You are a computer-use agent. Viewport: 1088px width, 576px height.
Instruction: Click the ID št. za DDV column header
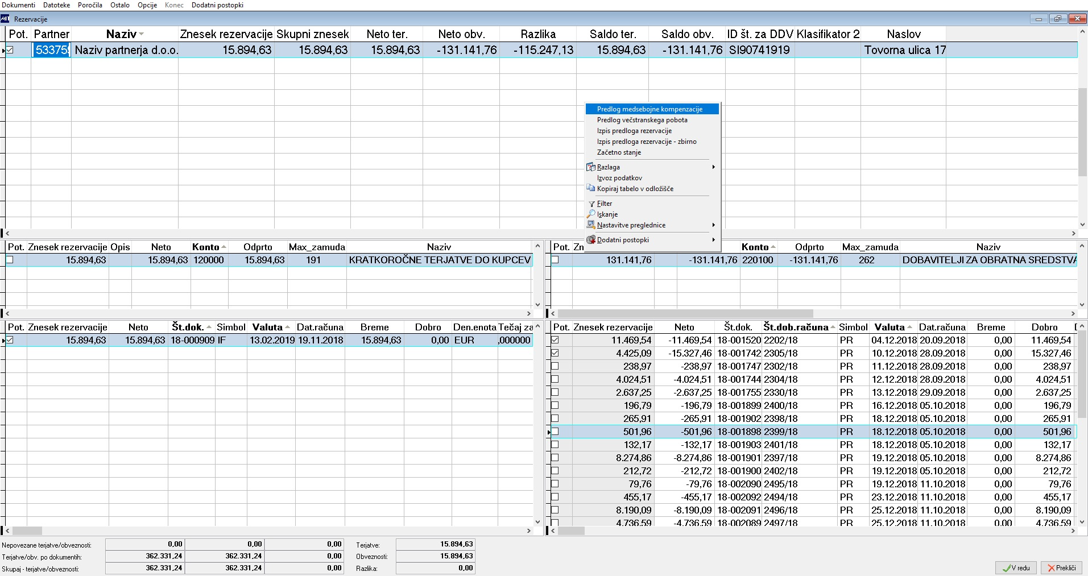[x=760, y=34]
